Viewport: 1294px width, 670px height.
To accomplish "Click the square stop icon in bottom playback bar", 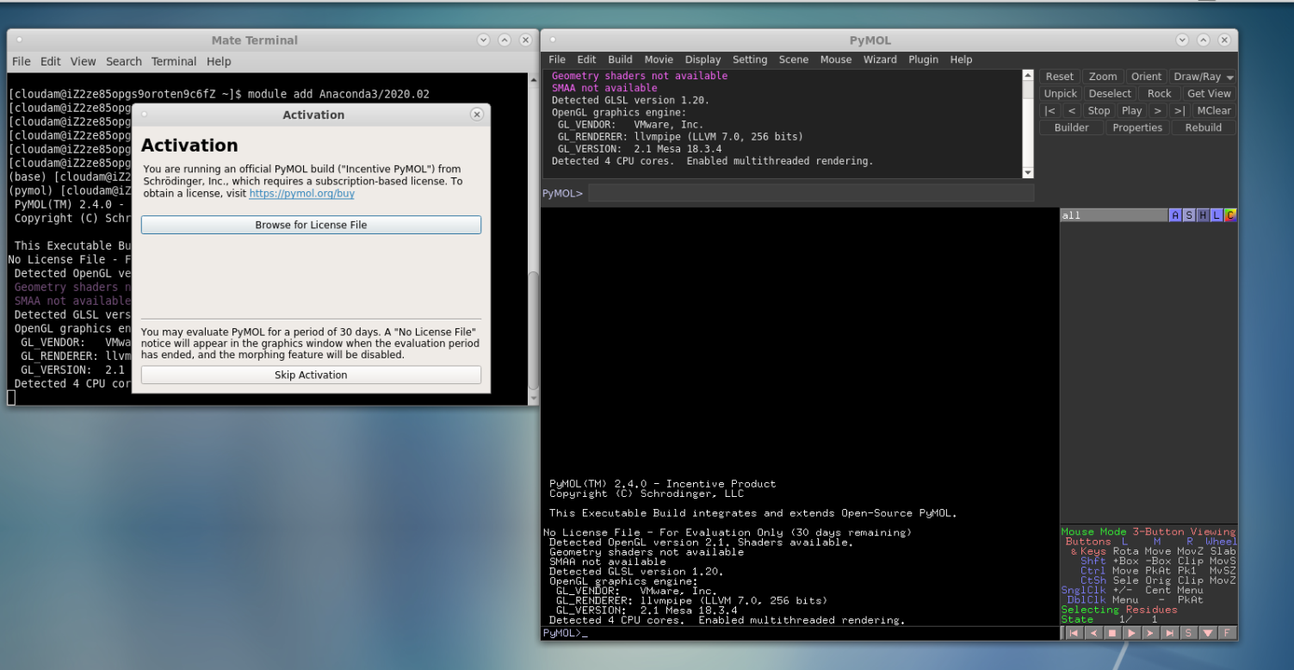I will tap(1111, 633).
